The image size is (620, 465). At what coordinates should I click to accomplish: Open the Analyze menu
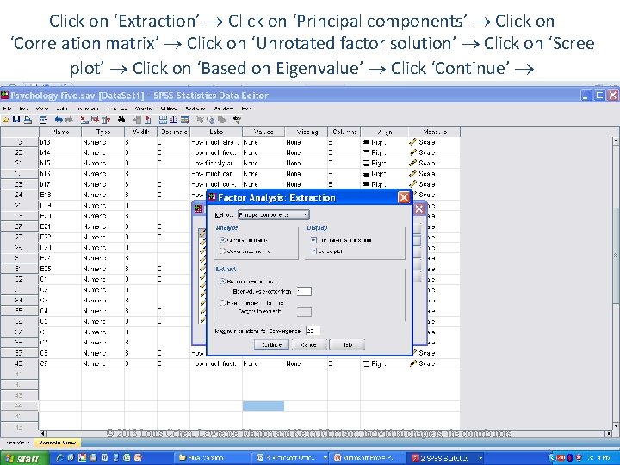click(x=116, y=108)
